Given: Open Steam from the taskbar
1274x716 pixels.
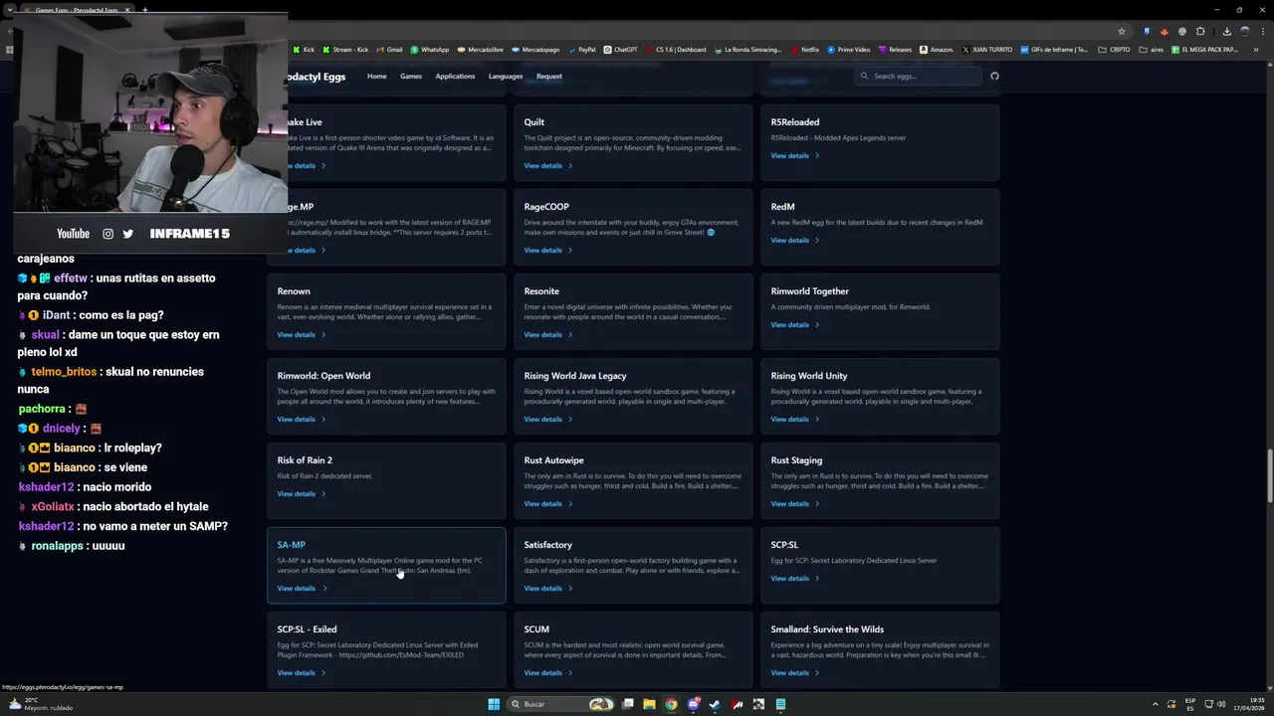Looking at the screenshot, I should 715,704.
